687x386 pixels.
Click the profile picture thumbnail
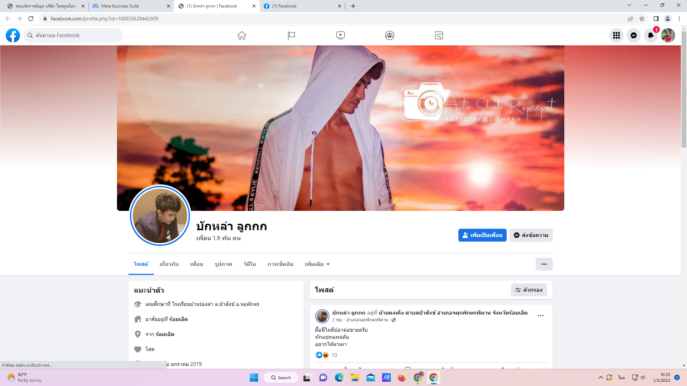point(160,216)
